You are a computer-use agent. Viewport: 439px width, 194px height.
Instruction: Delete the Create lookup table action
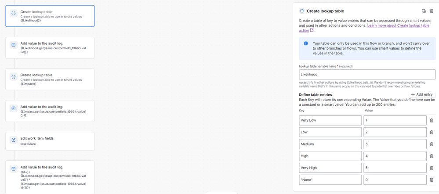click(x=432, y=11)
